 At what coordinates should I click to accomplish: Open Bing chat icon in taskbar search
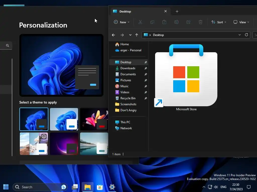click(x=63, y=187)
